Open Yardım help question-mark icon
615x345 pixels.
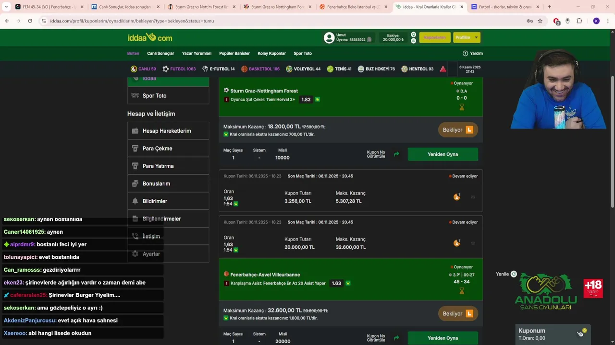[x=465, y=53]
